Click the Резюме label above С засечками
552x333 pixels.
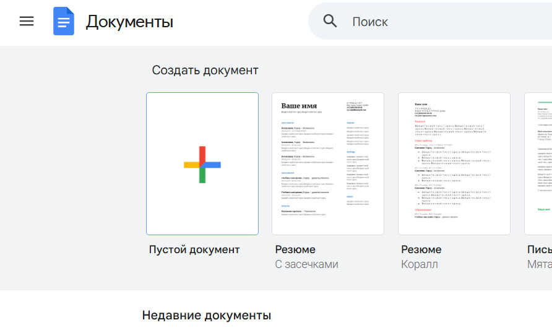coord(295,249)
